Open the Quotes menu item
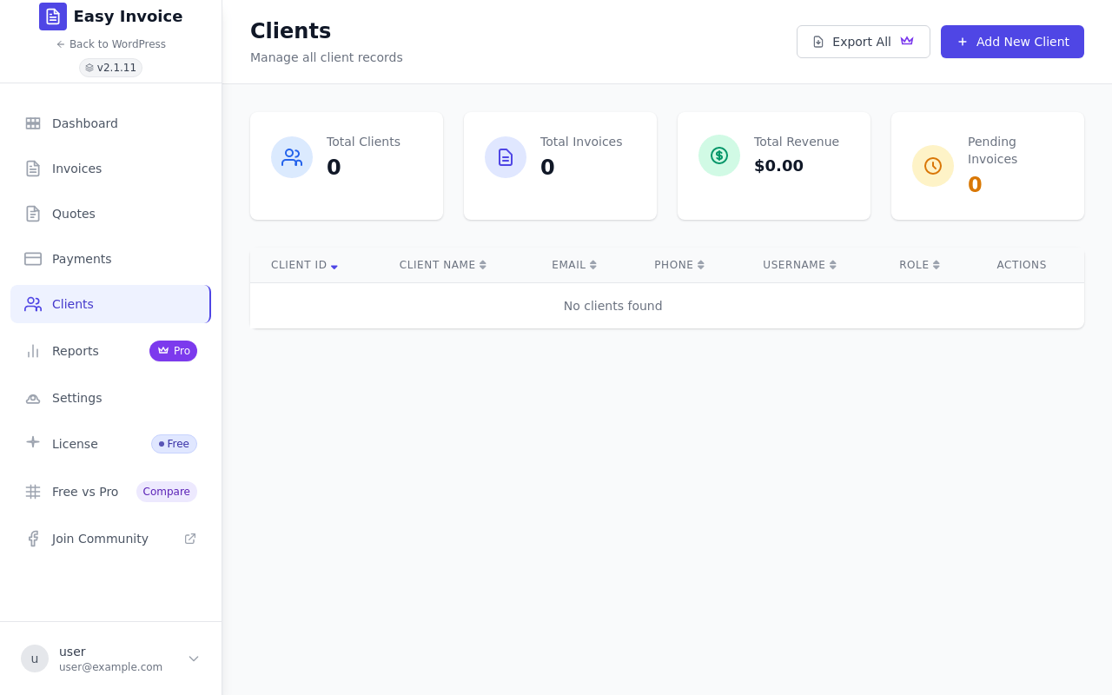This screenshot has width=1112, height=695. [x=110, y=214]
